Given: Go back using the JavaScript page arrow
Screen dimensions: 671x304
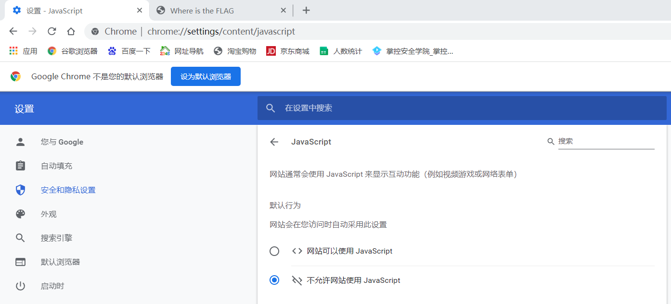Looking at the screenshot, I should tap(274, 142).
